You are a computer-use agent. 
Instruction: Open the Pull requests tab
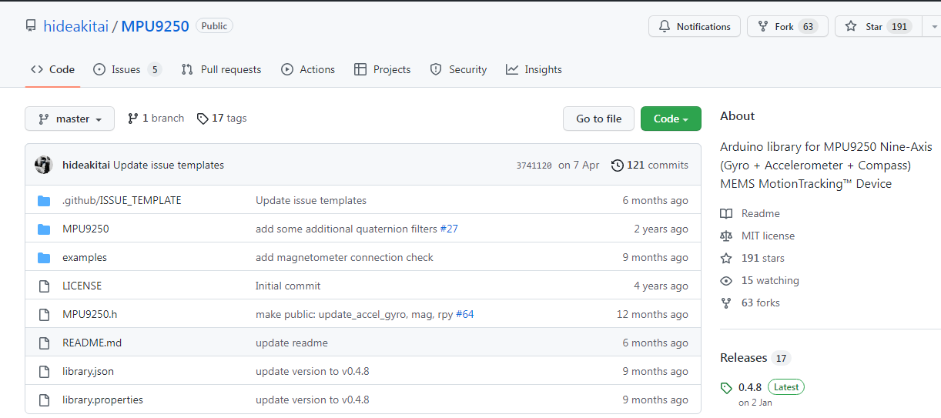(x=221, y=70)
